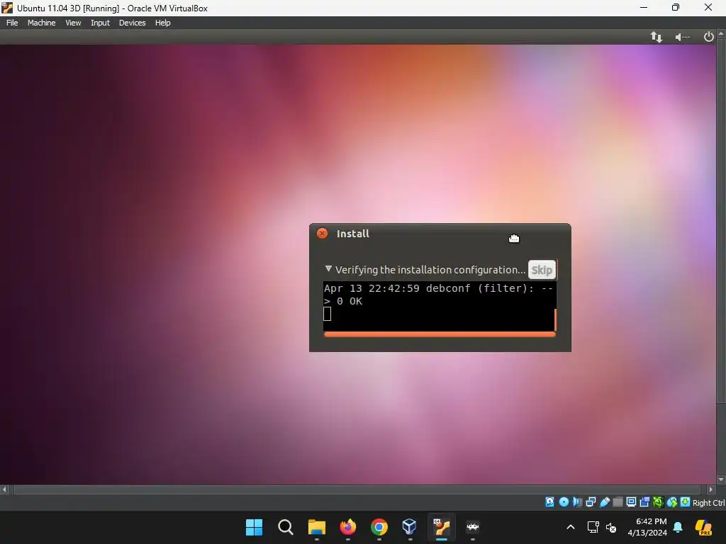Collapse the installer log disclosure triangle
The image size is (726, 544).
328,268
